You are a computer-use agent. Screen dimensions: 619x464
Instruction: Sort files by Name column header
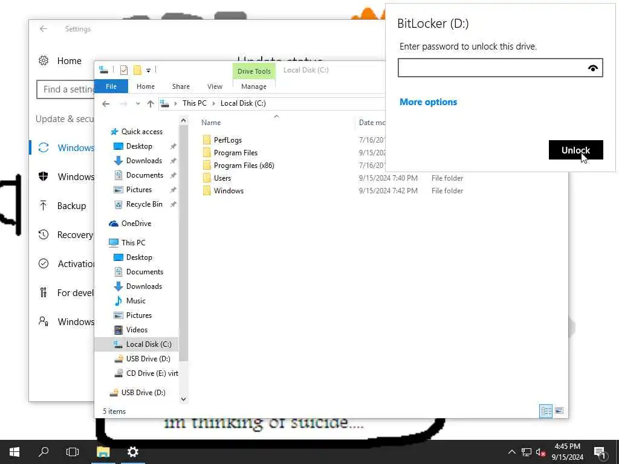[x=211, y=123]
